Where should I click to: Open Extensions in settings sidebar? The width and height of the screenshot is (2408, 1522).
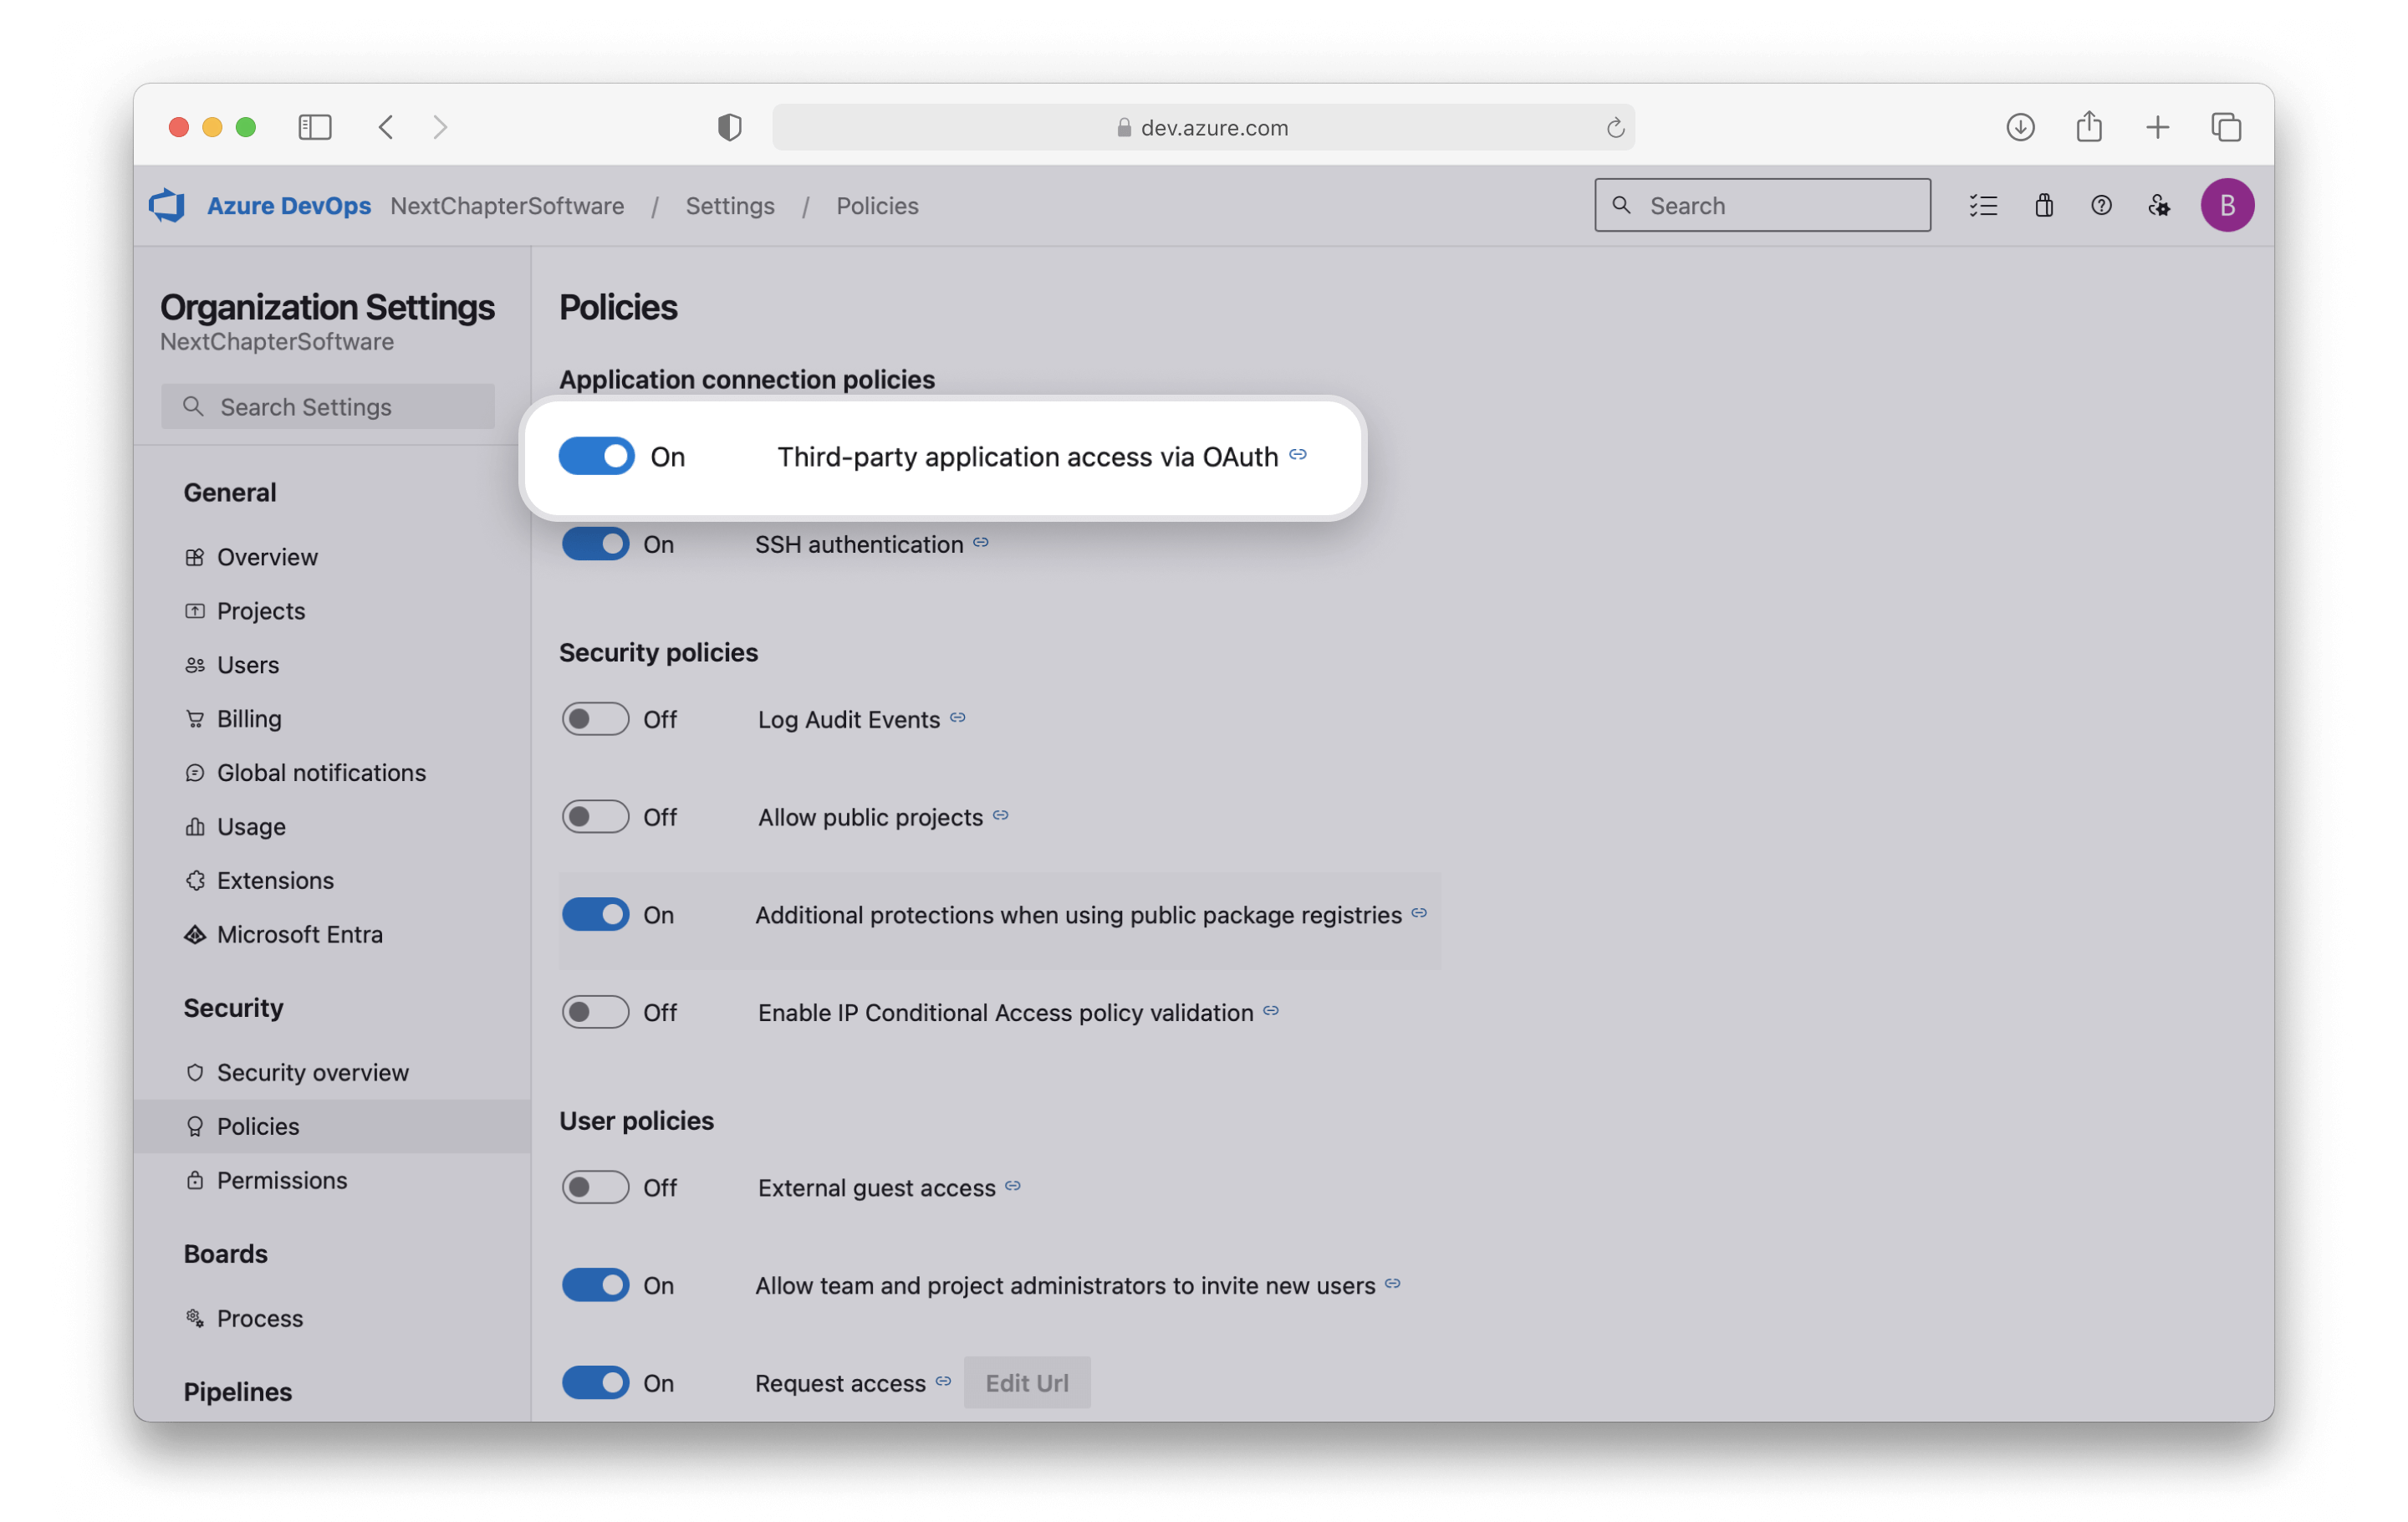332,881
